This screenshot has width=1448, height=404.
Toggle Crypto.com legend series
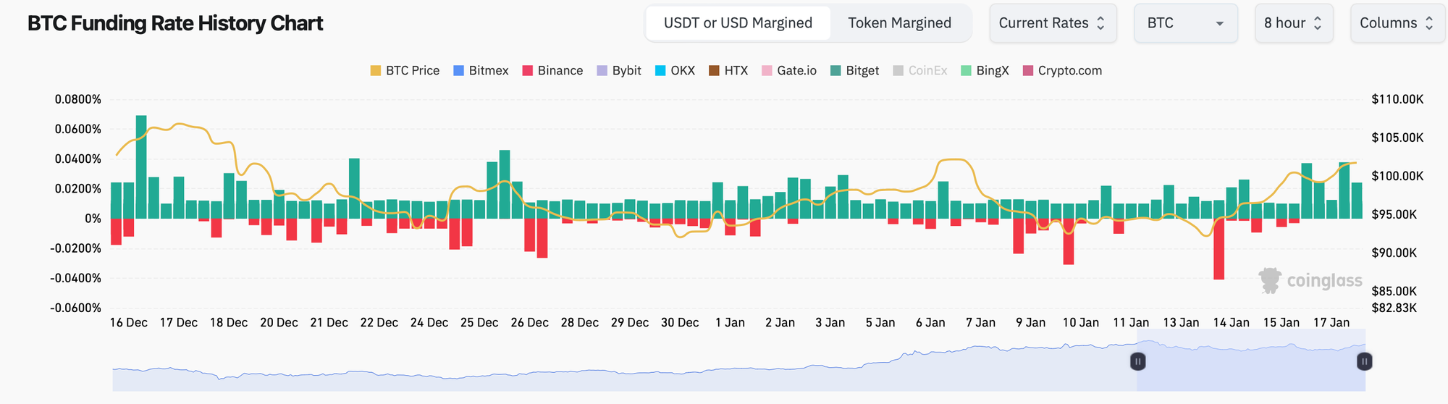[1062, 70]
